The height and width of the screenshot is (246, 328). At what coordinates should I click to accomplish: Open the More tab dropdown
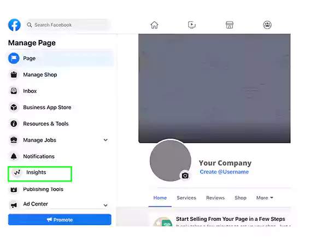265,198
